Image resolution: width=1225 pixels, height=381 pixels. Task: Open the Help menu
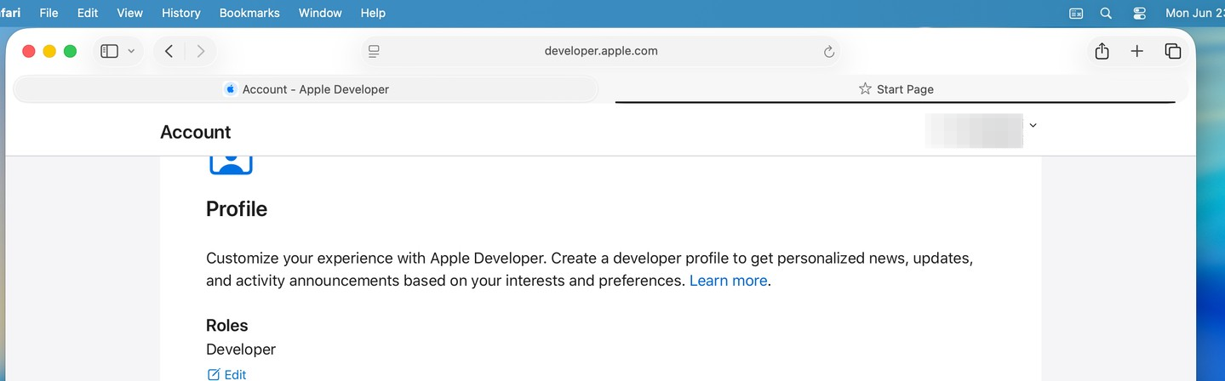tap(373, 13)
